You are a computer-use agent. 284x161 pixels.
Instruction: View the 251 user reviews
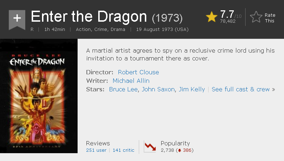pos(96,150)
